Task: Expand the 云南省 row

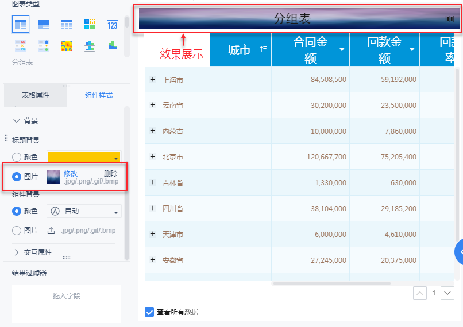Action: [153, 105]
